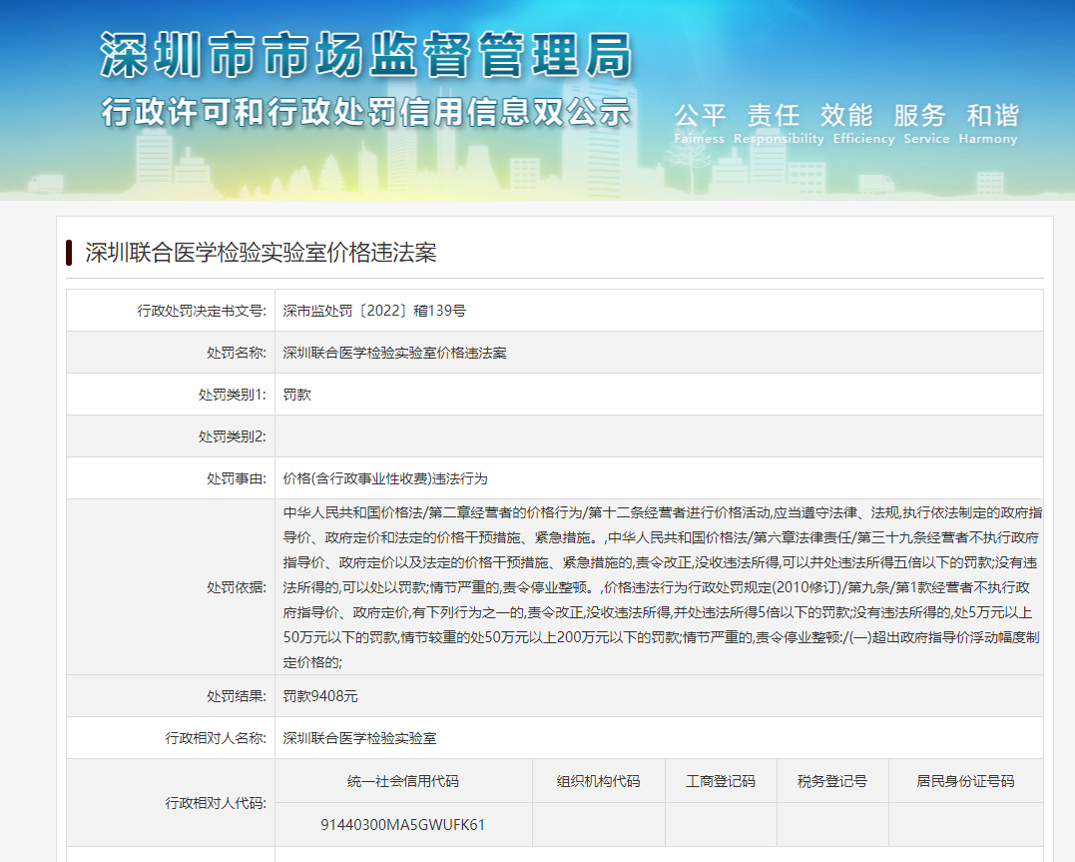Click the 税务登记号 column header
Viewport: 1075px width, 862px height.
(x=831, y=781)
